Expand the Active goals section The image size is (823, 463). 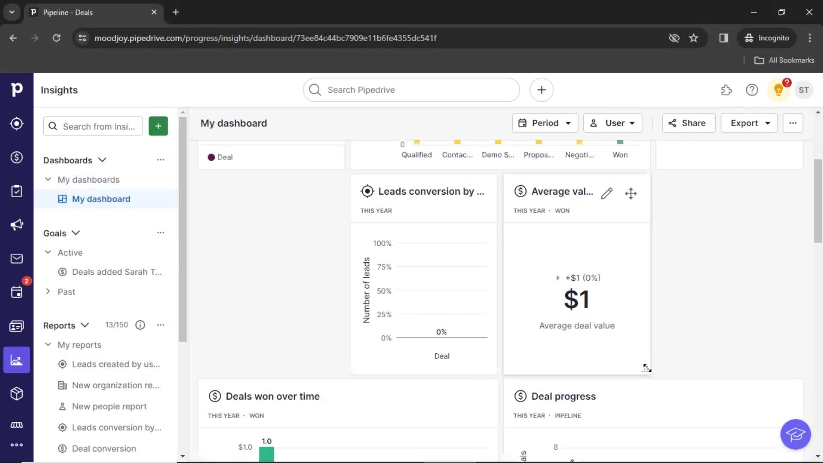coord(48,252)
